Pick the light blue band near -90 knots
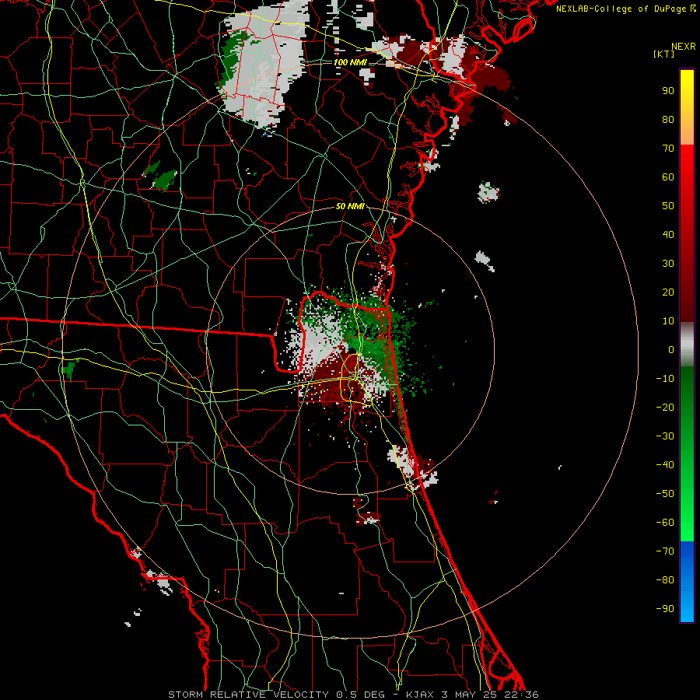Screen dimensions: 700x700 [687, 607]
